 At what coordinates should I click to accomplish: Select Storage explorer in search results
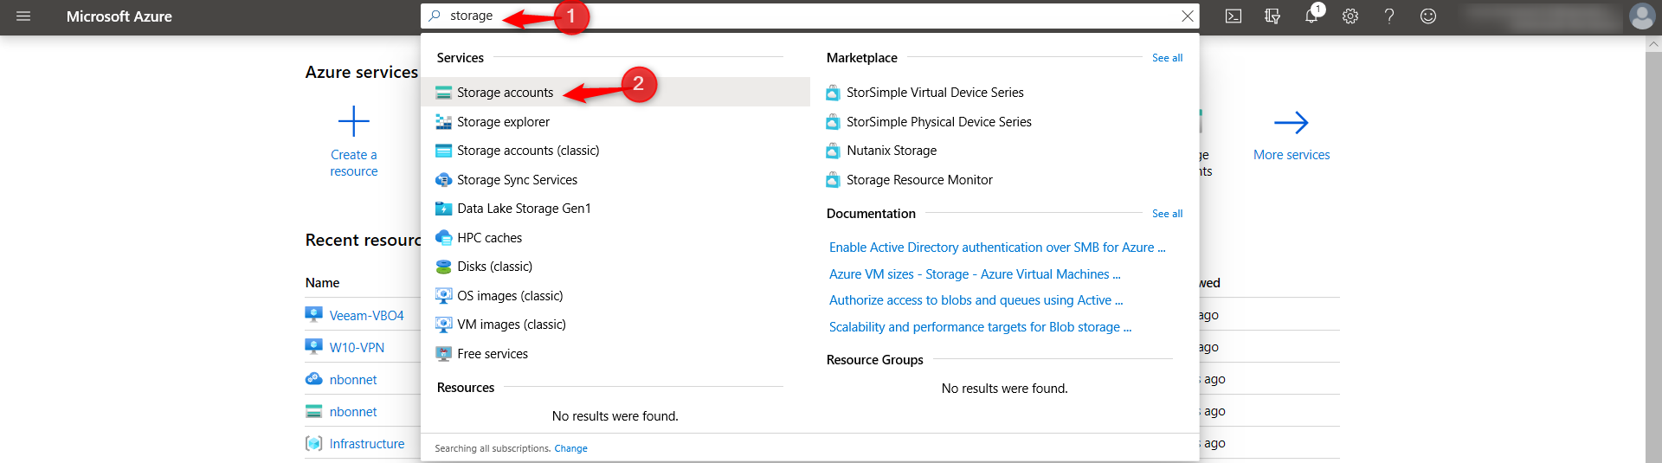click(503, 122)
